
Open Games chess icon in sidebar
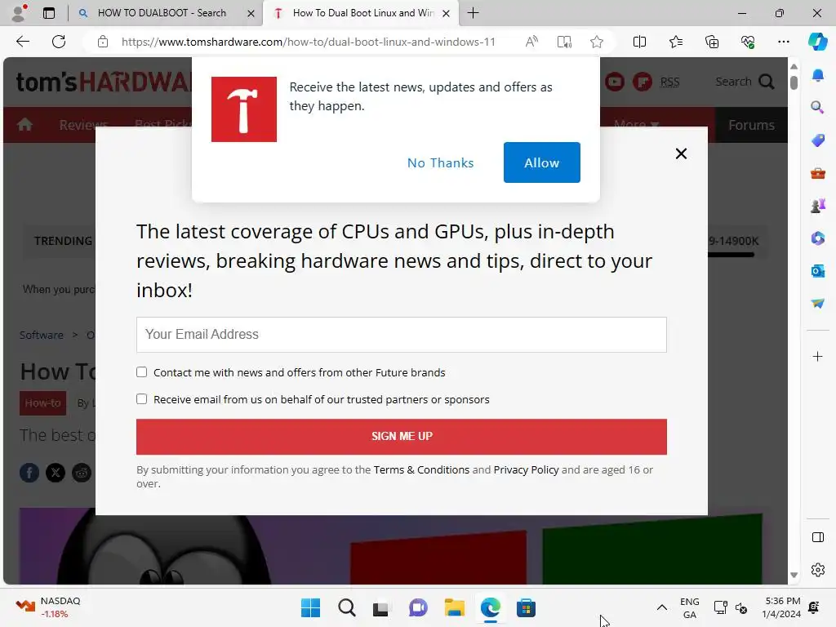point(817,206)
